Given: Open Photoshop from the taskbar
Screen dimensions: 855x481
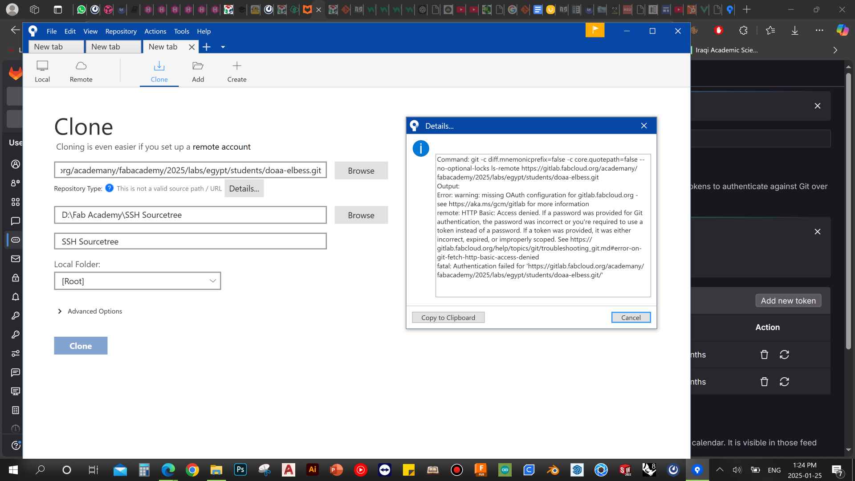Looking at the screenshot, I should pyautogui.click(x=240, y=469).
